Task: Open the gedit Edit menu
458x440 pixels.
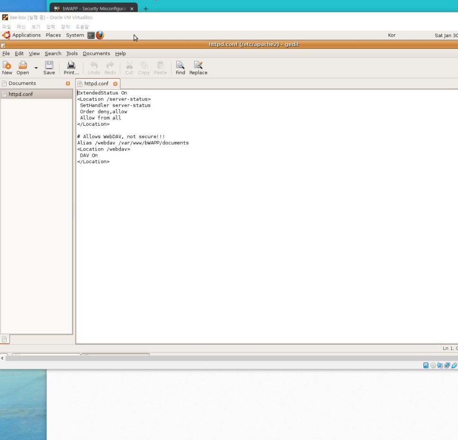Action: 19,54
